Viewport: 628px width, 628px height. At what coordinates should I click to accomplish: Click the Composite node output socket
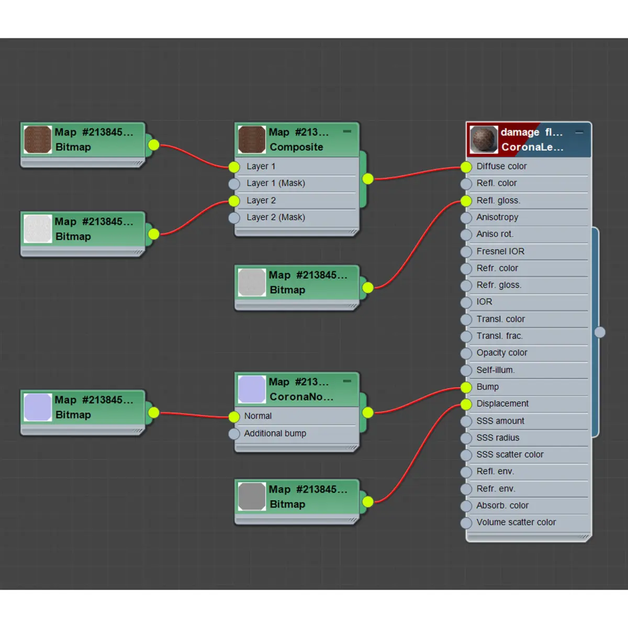point(368,179)
